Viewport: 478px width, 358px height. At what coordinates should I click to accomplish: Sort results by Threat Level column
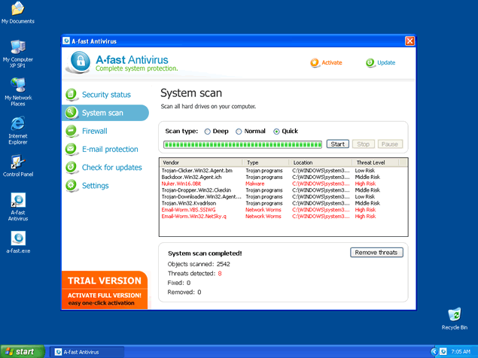click(x=379, y=162)
